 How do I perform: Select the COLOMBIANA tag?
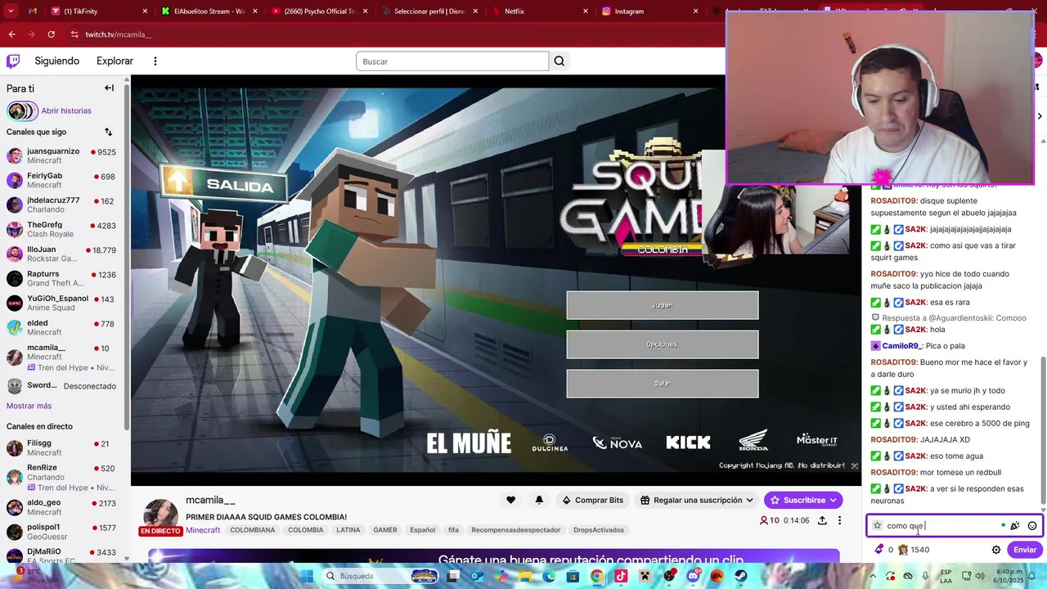coord(253,530)
